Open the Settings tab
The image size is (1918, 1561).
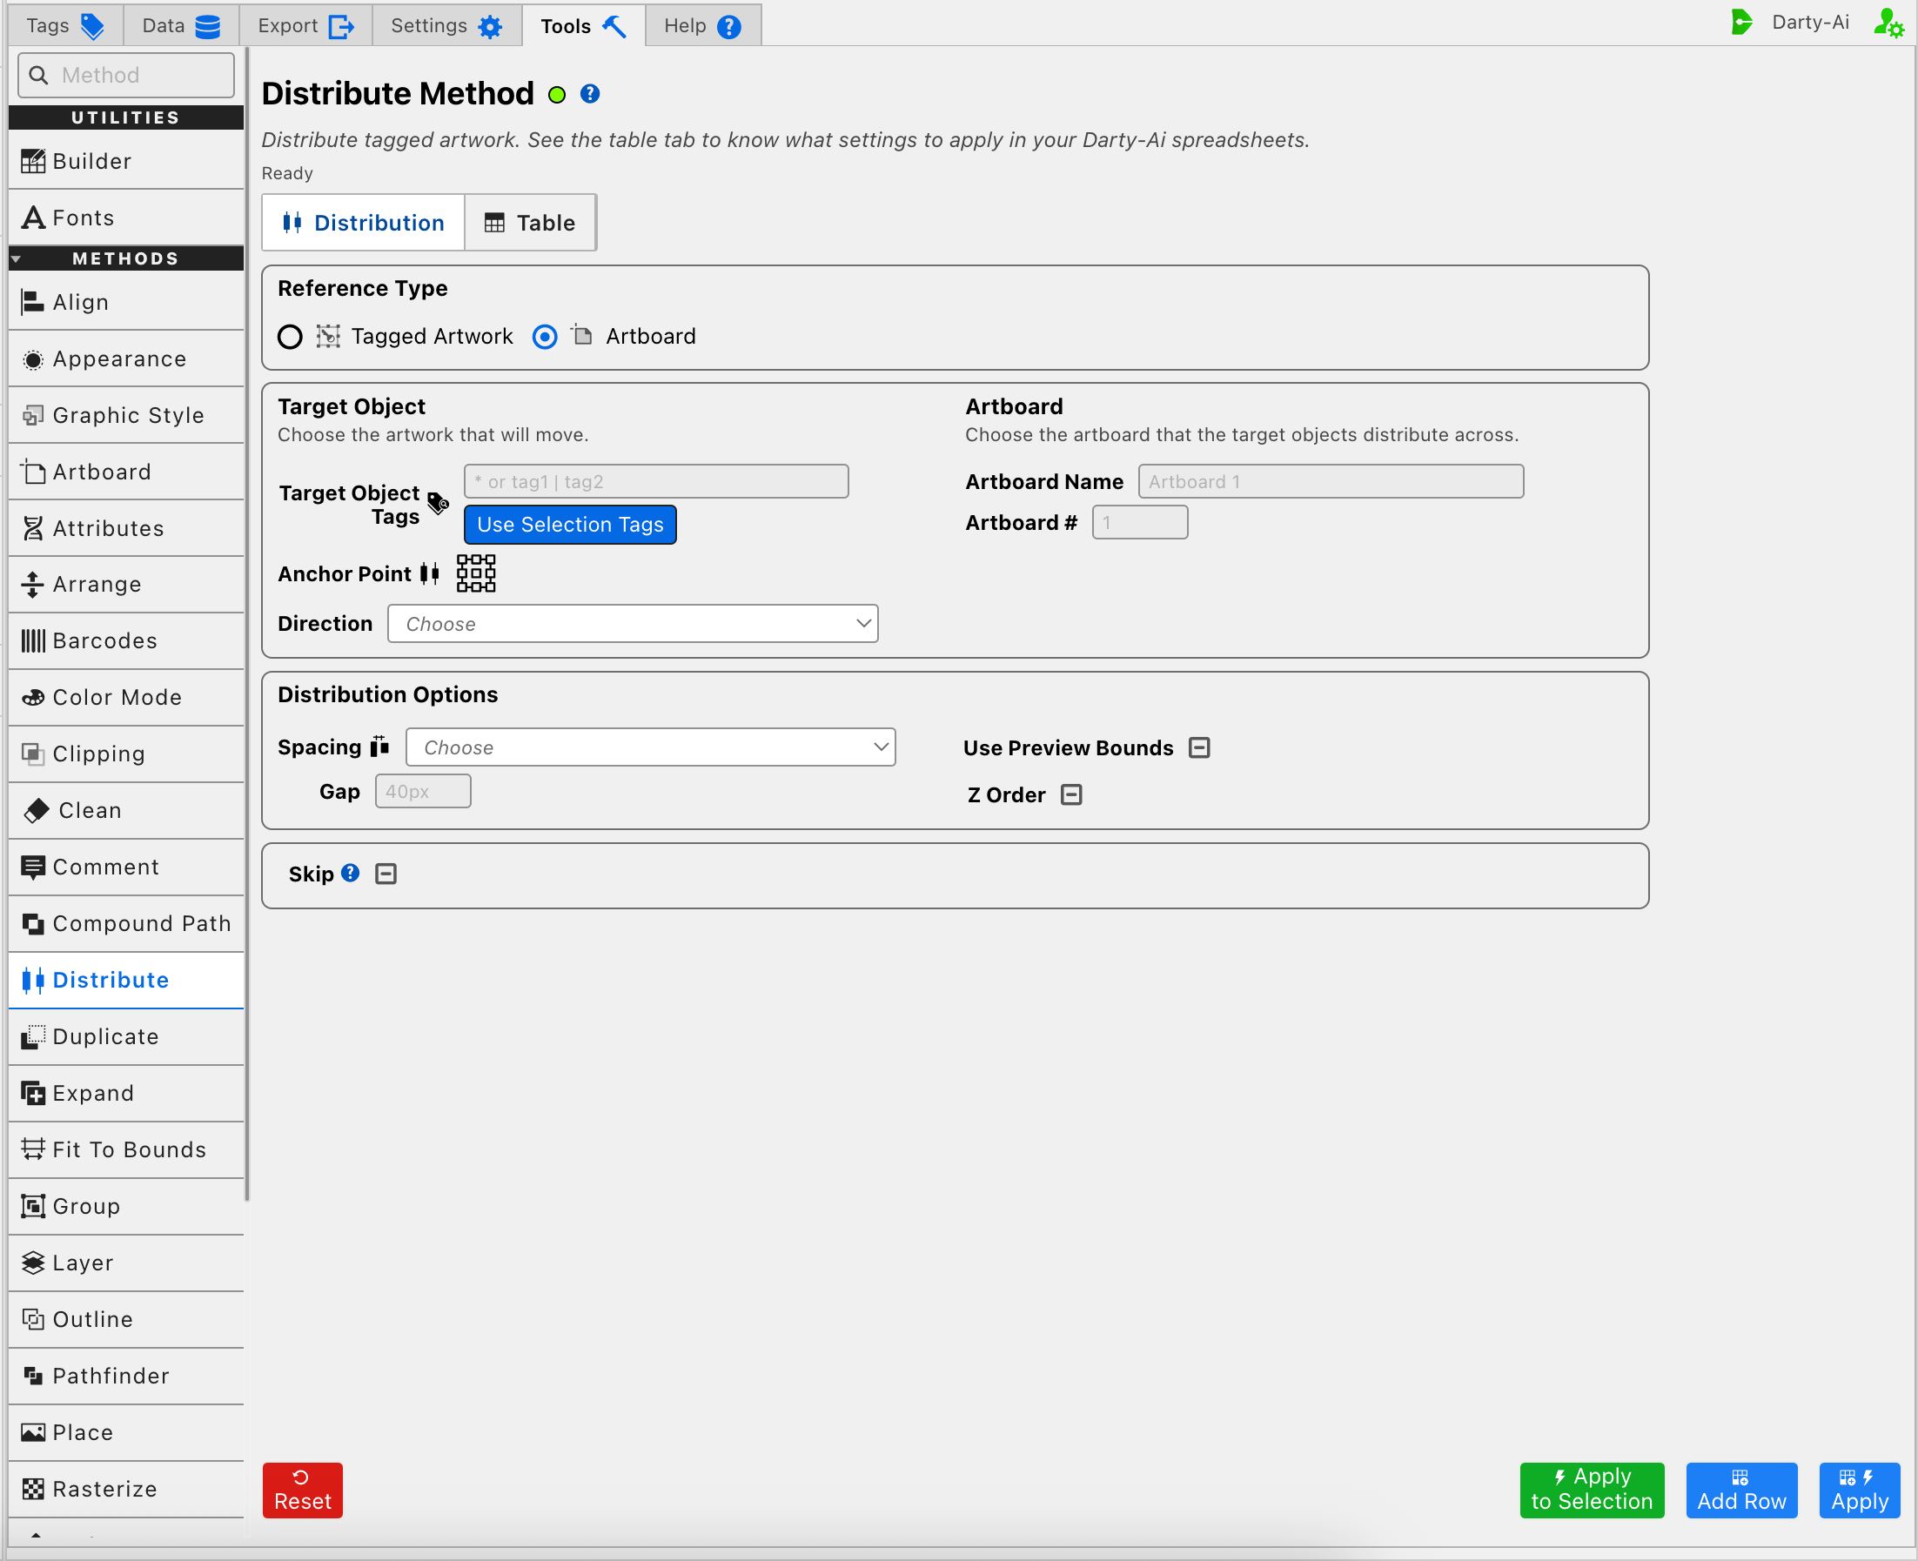click(447, 25)
